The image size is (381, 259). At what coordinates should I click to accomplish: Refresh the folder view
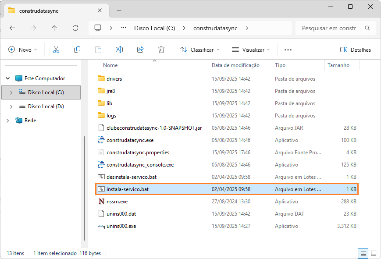click(75, 28)
